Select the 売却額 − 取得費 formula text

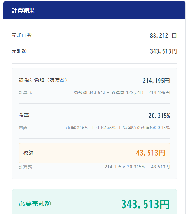[122, 93]
